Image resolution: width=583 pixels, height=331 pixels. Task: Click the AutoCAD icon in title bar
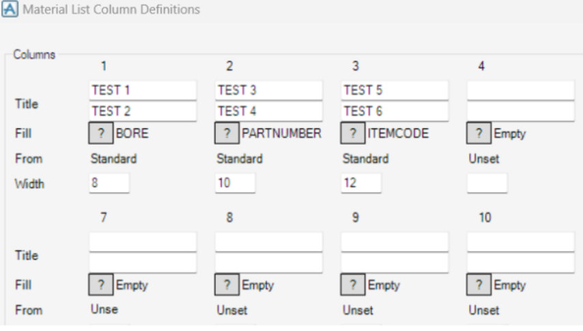tap(10, 10)
